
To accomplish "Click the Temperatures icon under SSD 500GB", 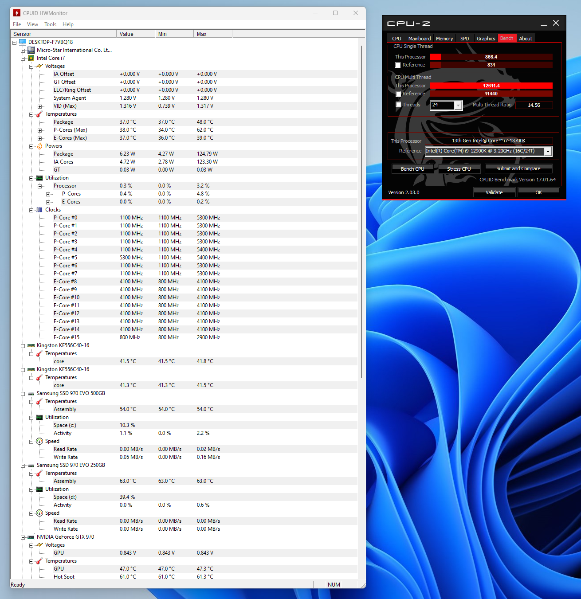I will point(39,401).
